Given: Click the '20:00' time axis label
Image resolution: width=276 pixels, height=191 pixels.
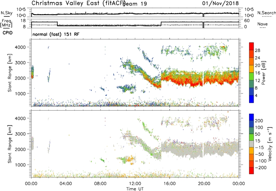Looking at the screenshot, I should point(204,184).
